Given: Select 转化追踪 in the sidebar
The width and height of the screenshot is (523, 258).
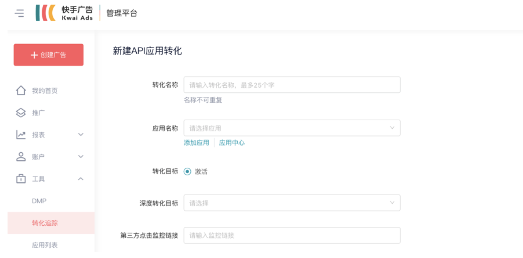Looking at the screenshot, I should 45,223.
